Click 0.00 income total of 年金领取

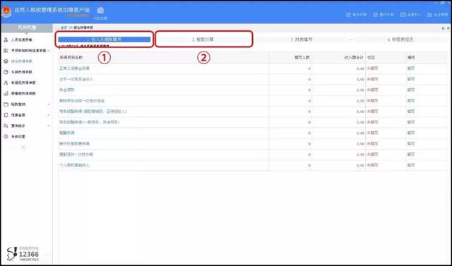pos(360,90)
